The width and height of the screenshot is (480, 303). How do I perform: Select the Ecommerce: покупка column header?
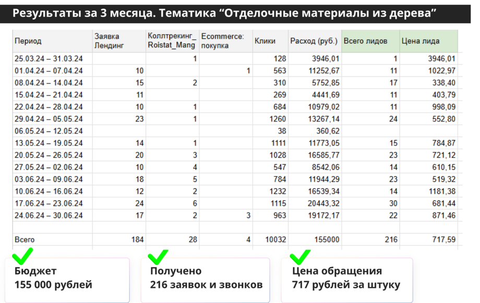[226, 41]
